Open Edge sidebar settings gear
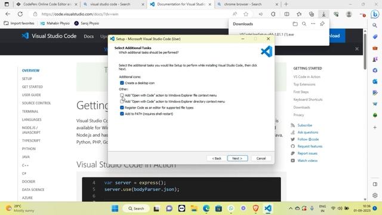 pos(375,195)
